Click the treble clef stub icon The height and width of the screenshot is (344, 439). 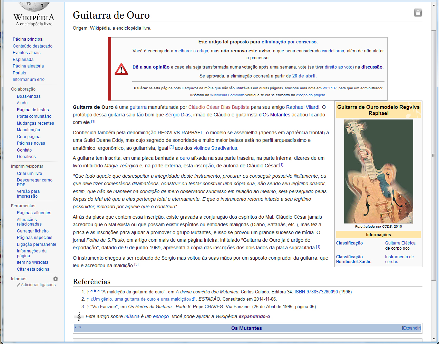[79, 316]
